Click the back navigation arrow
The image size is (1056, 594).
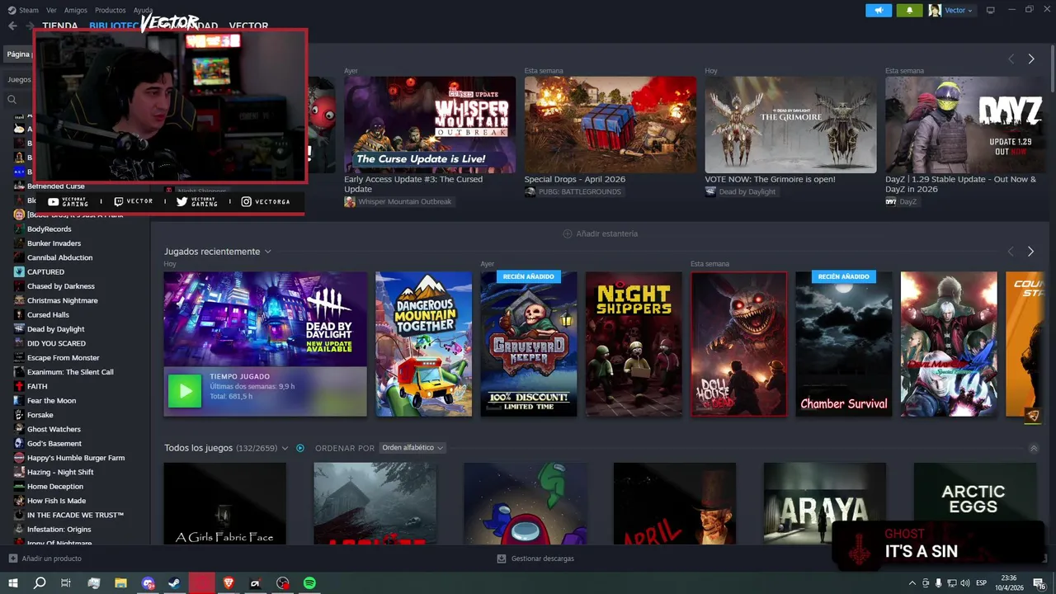[12, 26]
